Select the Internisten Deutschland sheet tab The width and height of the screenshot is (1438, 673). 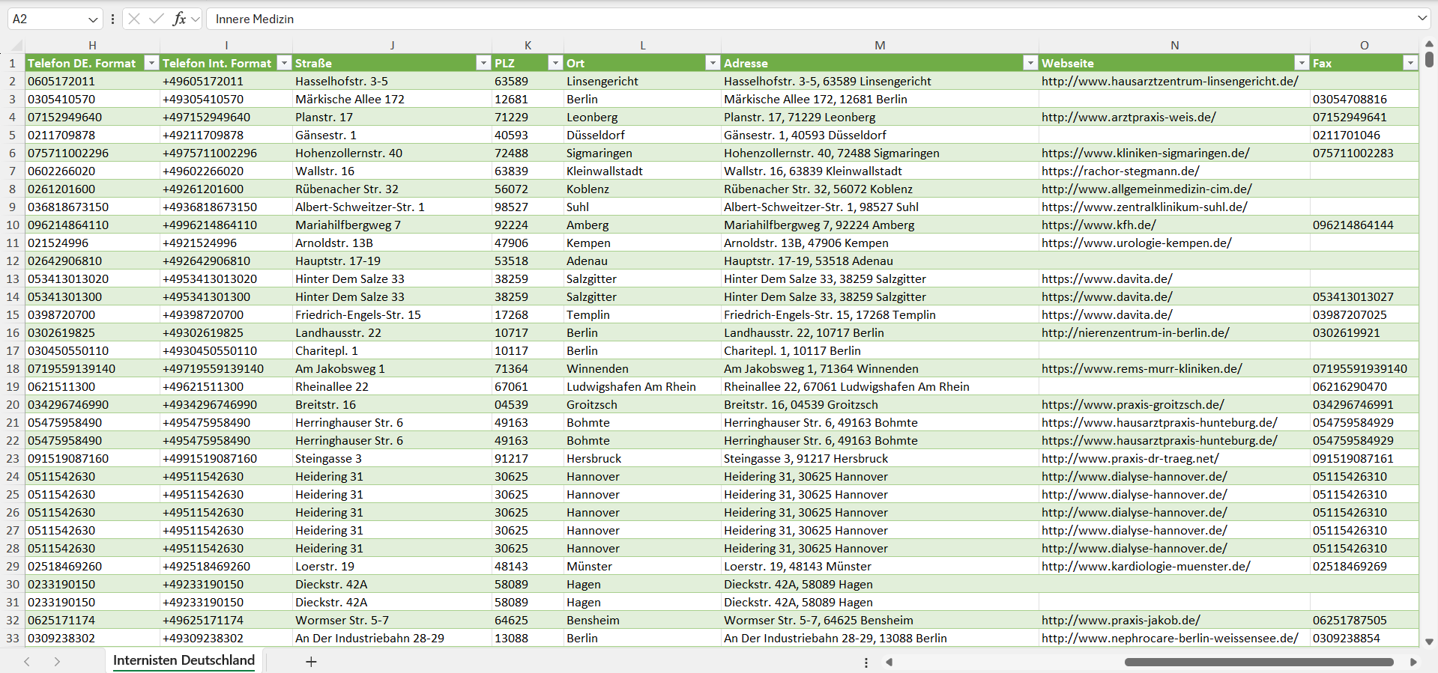[184, 660]
